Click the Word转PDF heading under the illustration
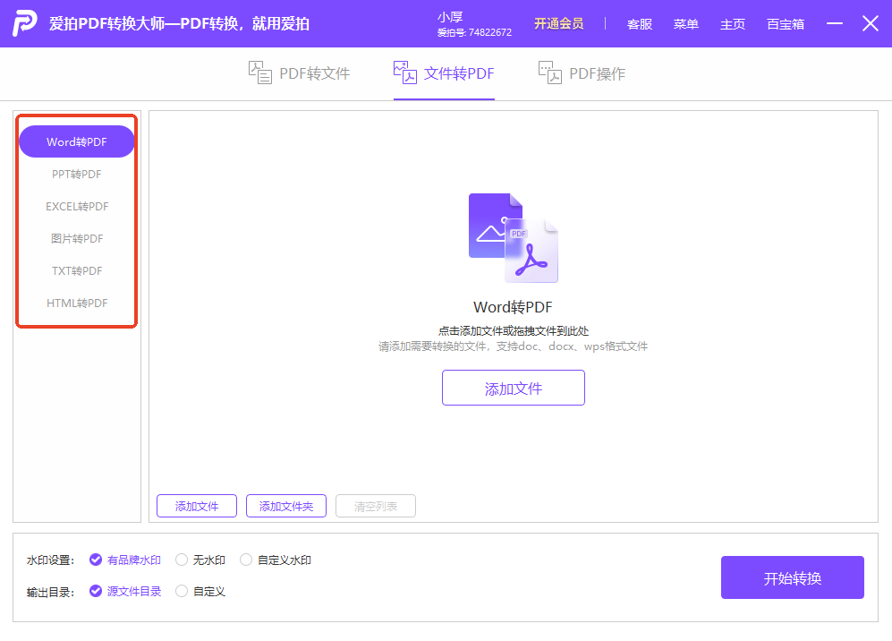The image size is (892, 641). (x=514, y=307)
